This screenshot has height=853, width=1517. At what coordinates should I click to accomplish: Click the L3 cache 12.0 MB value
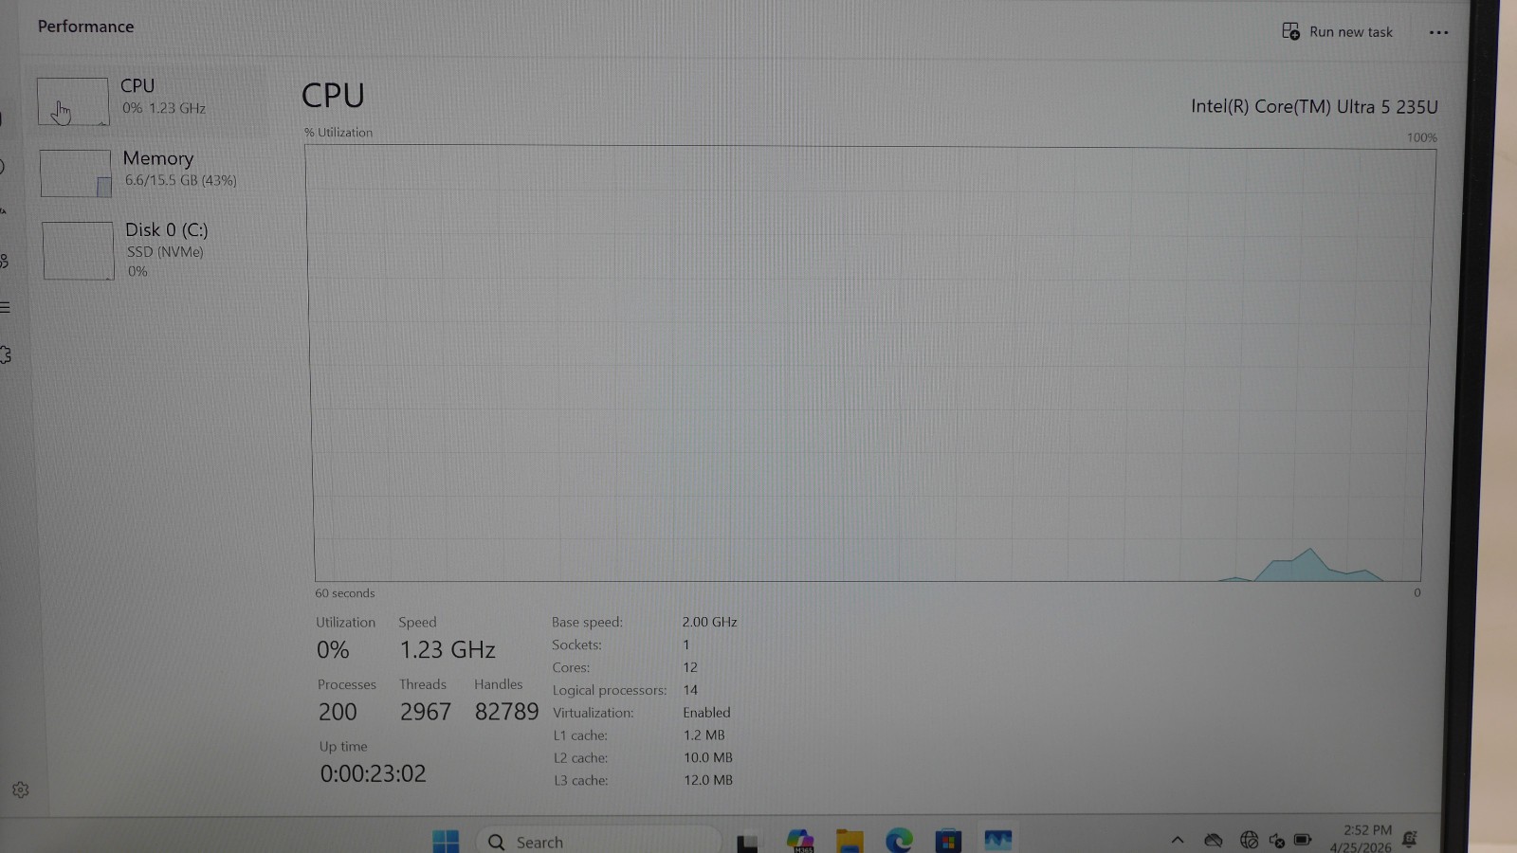(708, 780)
